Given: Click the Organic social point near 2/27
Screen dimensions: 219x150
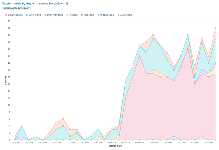Looking at the screenshot, I should pyautogui.click(x=174, y=136).
